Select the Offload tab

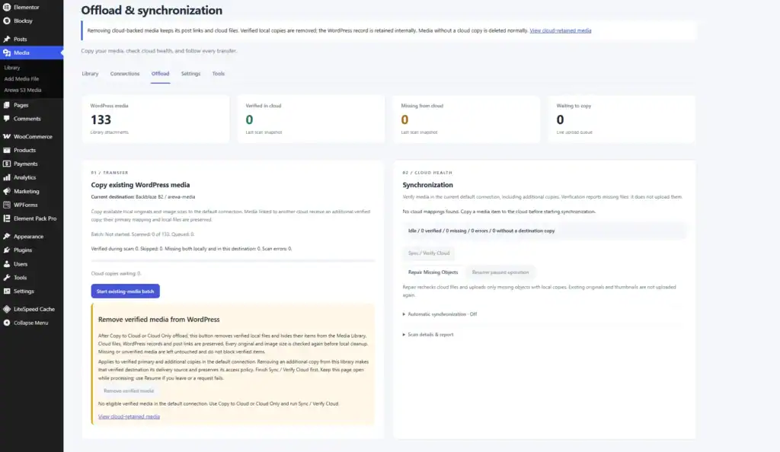point(160,74)
